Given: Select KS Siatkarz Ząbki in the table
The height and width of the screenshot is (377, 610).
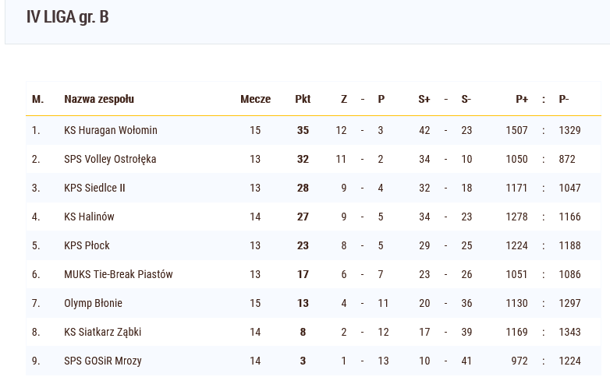Looking at the screenshot, I should pos(103,332).
